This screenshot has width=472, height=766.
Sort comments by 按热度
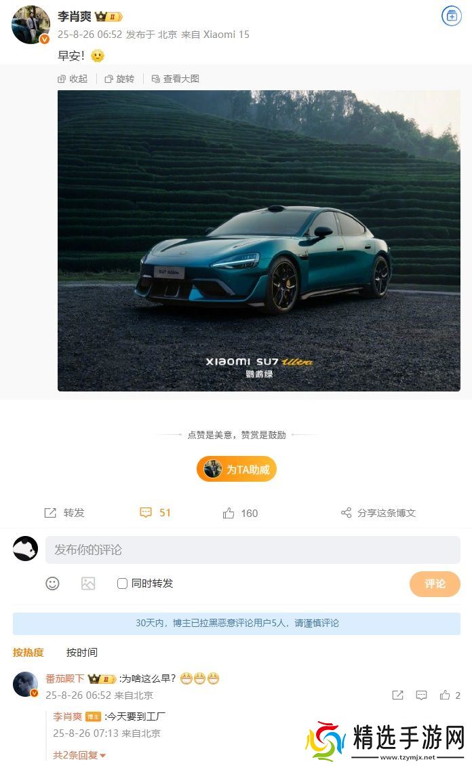tap(28, 652)
